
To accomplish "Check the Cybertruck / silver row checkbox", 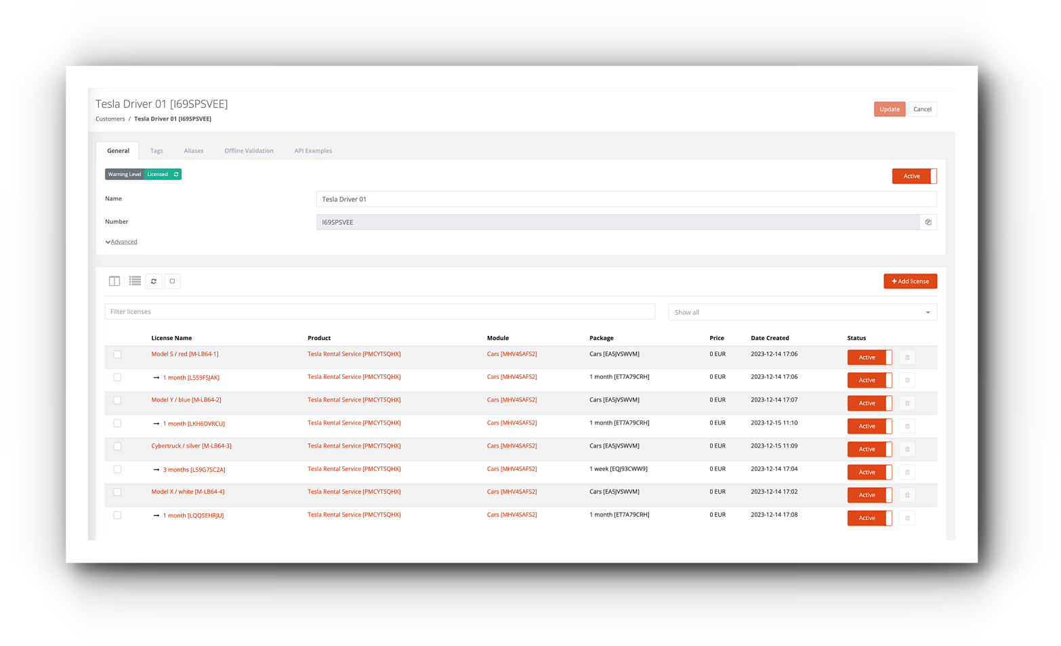I will click(x=117, y=446).
